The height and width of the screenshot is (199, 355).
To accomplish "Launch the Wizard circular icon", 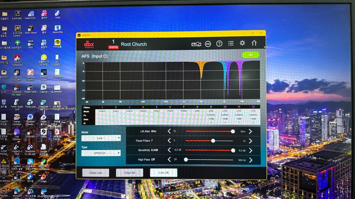I will coord(208,44).
